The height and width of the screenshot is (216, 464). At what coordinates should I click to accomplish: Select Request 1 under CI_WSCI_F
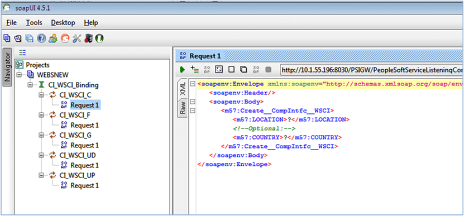(x=85, y=125)
